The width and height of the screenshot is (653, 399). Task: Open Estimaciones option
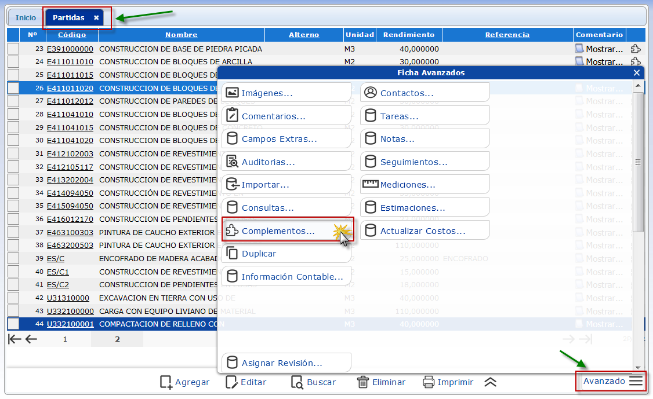pyautogui.click(x=425, y=208)
